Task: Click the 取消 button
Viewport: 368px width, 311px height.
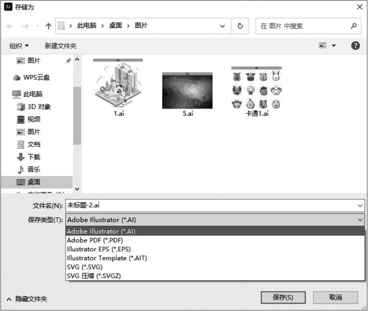Action: [x=336, y=297]
